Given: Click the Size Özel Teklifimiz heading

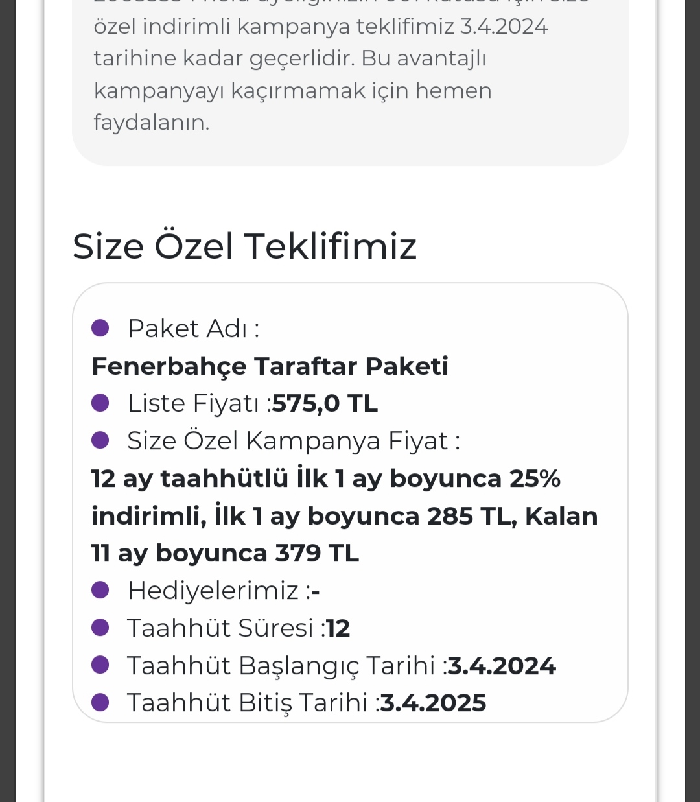Looking at the screenshot, I should pyautogui.click(x=244, y=246).
